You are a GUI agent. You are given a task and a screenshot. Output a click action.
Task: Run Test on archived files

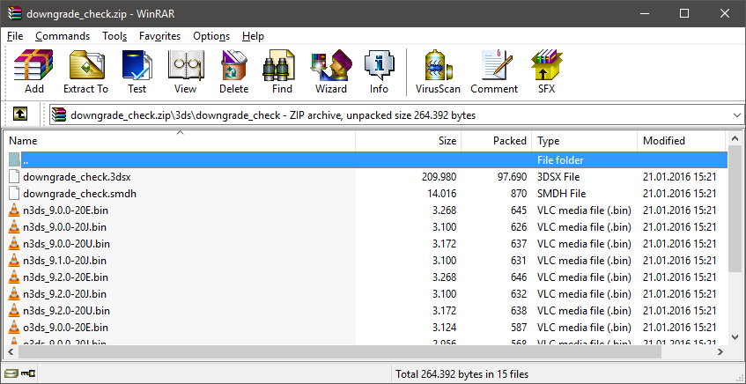point(137,71)
